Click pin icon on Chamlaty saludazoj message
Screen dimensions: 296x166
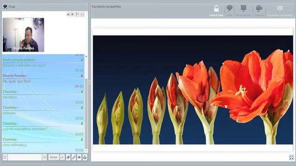82,92
